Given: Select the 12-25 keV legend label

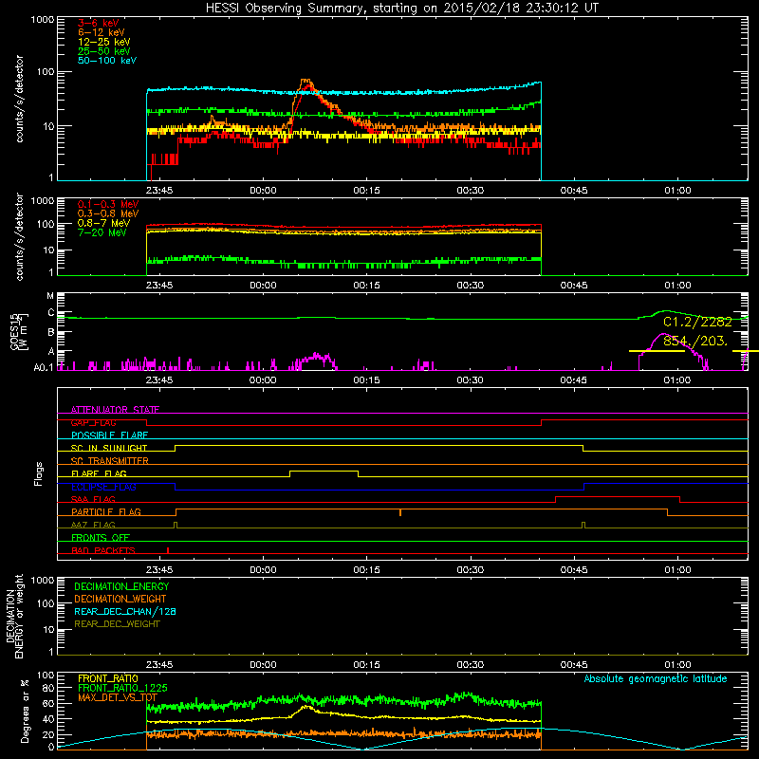Looking at the screenshot, I should pos(104,42).
